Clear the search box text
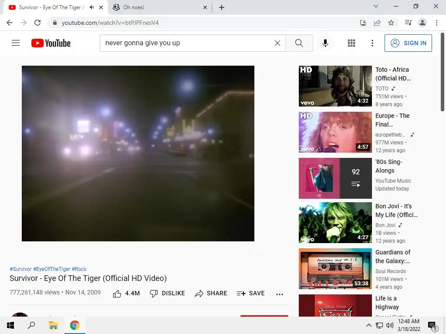 coord(277,43)
